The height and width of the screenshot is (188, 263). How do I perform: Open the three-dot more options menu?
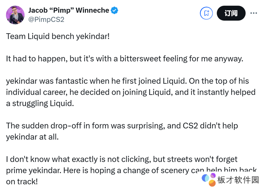pyautogui.click(x=254, y=13)
